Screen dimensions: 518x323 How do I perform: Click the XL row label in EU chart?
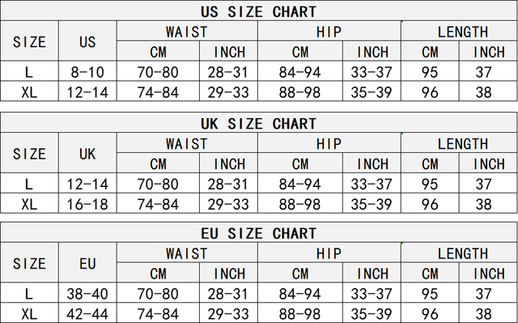click(29, 314)
